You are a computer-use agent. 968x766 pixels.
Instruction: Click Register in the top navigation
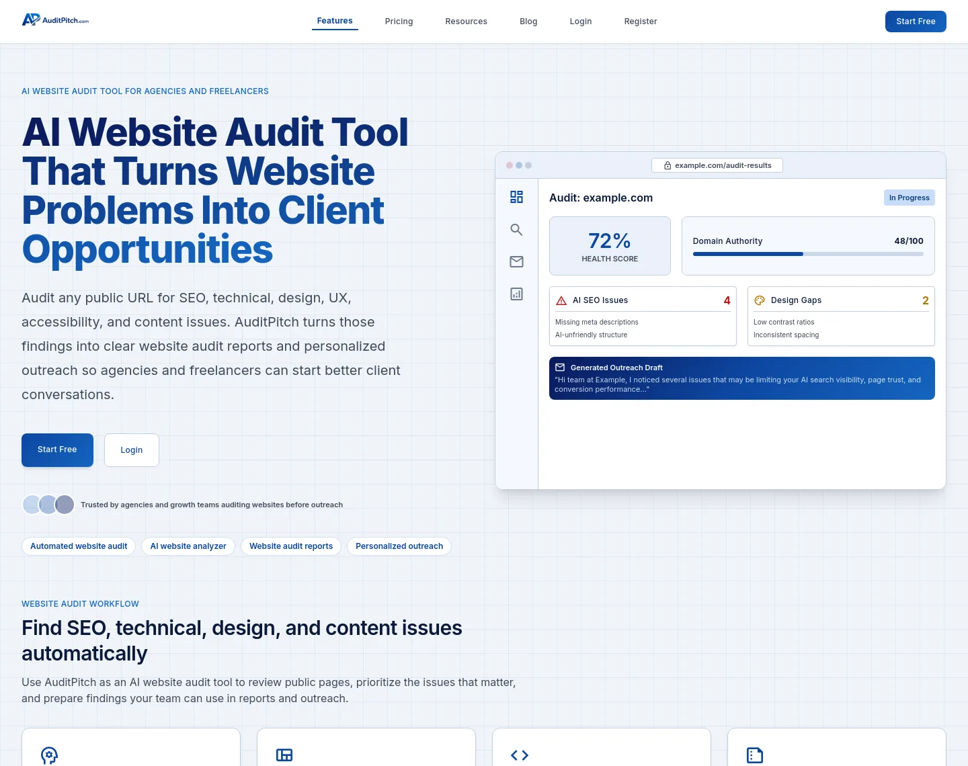click(x=641, y=22)
